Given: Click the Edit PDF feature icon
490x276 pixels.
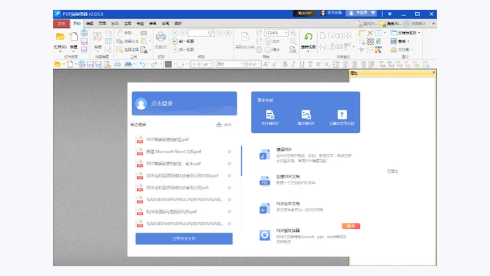Looking at the screenshot, I should click(265, 154).
